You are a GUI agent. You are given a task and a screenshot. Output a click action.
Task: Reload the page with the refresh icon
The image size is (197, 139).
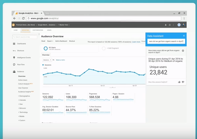tap(23, 18)
